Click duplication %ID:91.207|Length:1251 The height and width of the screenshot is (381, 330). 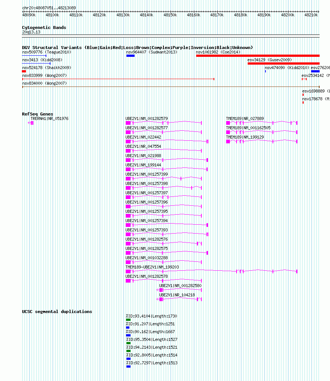151,324
